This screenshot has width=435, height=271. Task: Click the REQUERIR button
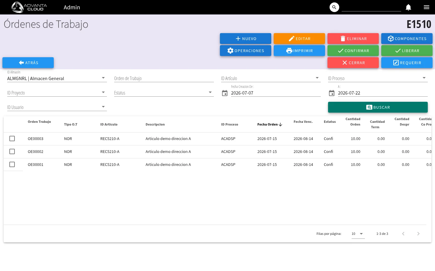coord(407,63)
